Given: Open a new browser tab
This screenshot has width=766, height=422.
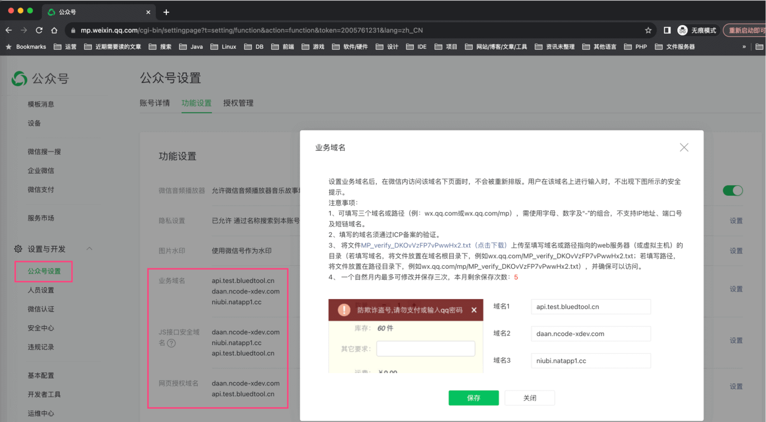Looking at the screenshot, I should click(x=166, y=12).
